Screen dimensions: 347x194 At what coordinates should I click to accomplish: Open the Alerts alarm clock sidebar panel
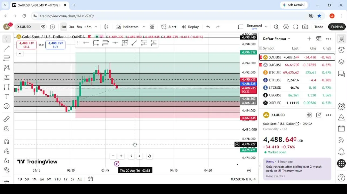click(x=341, y=50)
